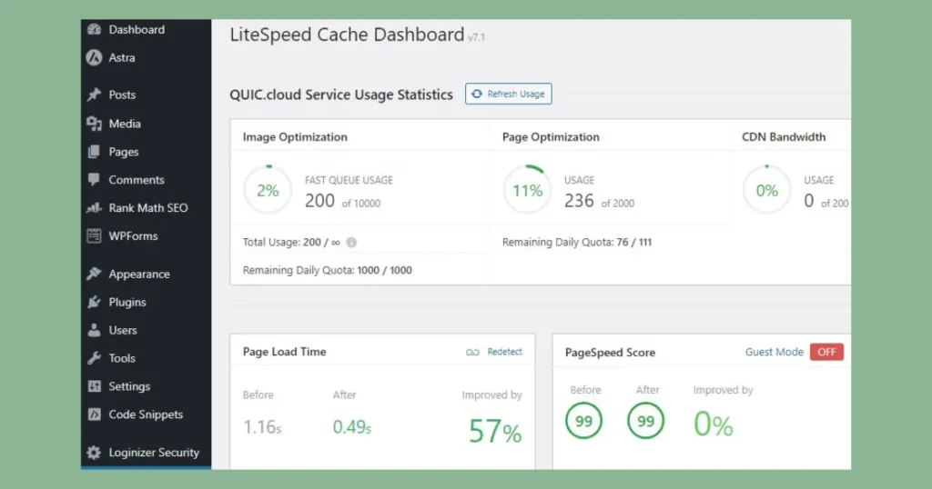Click the refresh arrows icon in Refresh Usage
This screenshot has width=932, height=489.
coord(477,94)
